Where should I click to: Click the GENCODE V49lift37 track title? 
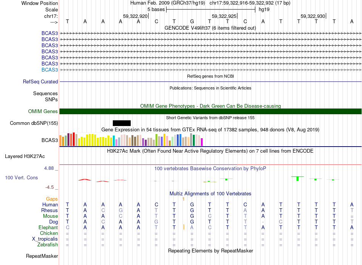[x=210, y=28]
